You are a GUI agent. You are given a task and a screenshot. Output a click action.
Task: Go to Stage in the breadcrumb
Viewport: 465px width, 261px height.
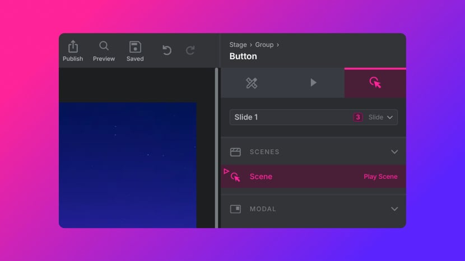click(x=238, y=45)
